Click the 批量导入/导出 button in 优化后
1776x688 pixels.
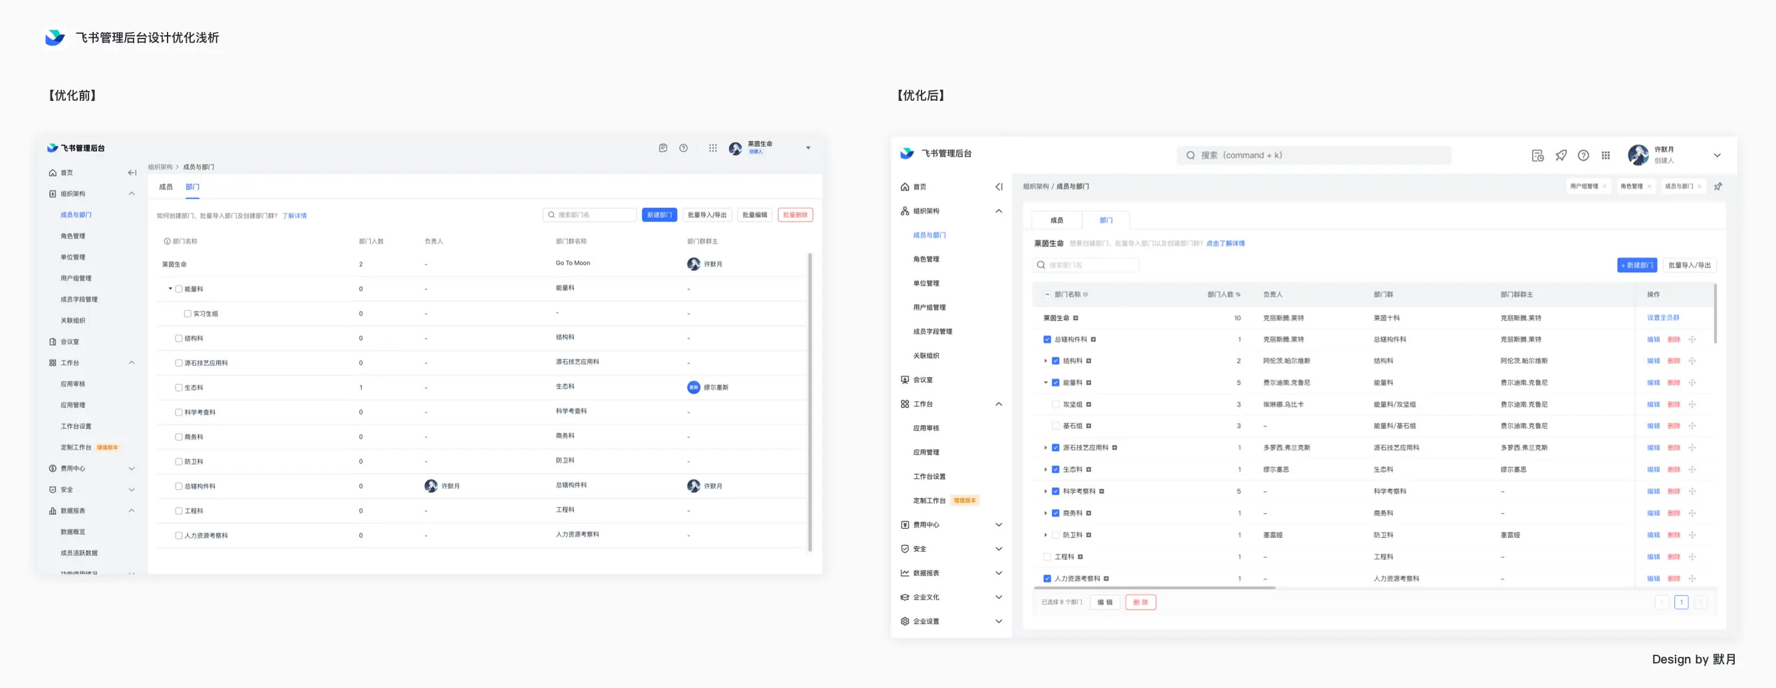1689,265
